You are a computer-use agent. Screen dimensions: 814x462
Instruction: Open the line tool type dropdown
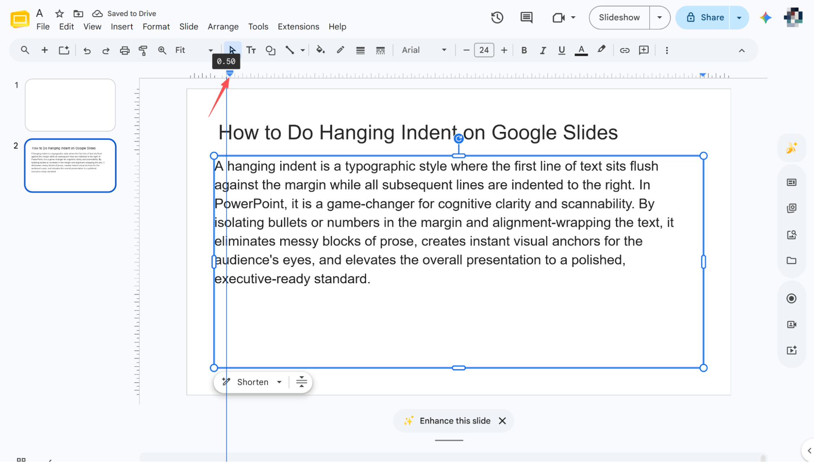pos(303,50)
